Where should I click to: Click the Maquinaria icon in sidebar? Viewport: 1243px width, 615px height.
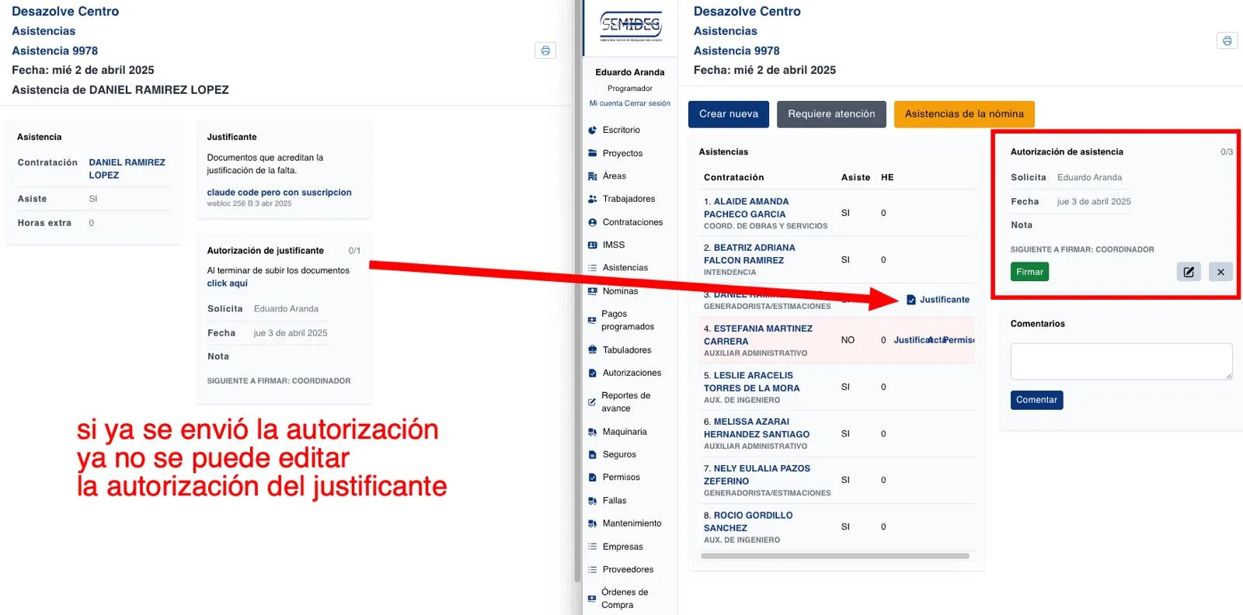593,432
